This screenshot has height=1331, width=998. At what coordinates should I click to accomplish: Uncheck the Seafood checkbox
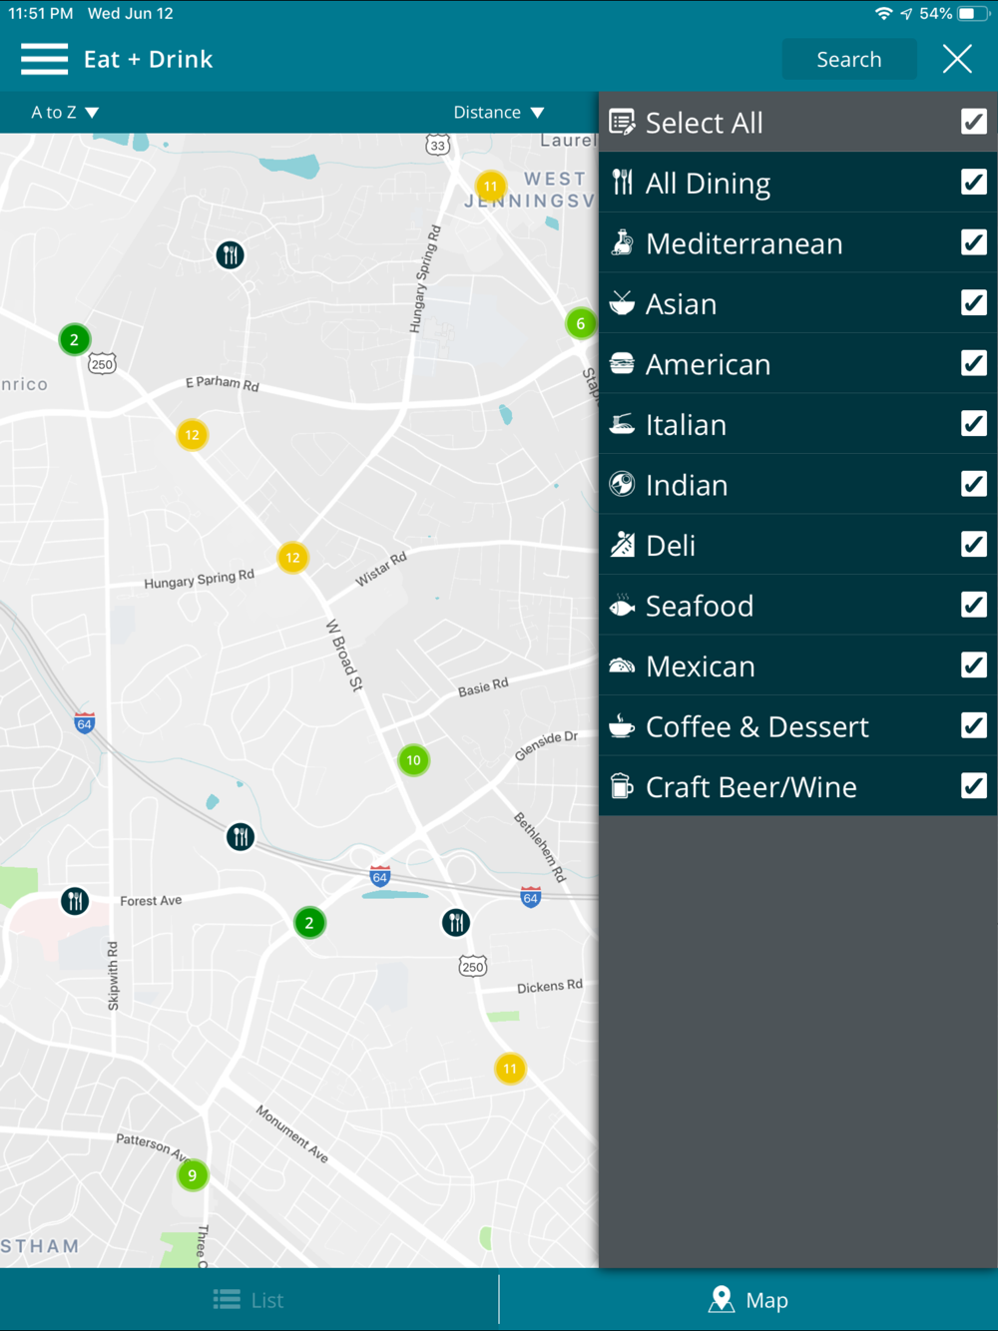click(x=974, y=605)
